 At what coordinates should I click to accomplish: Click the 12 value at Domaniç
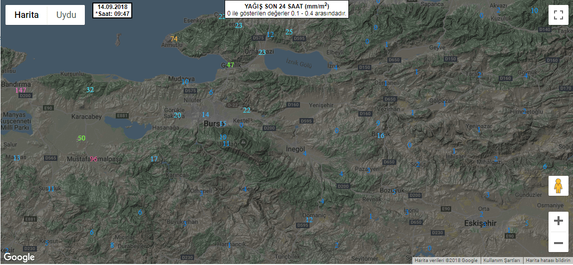click(309, 220)
